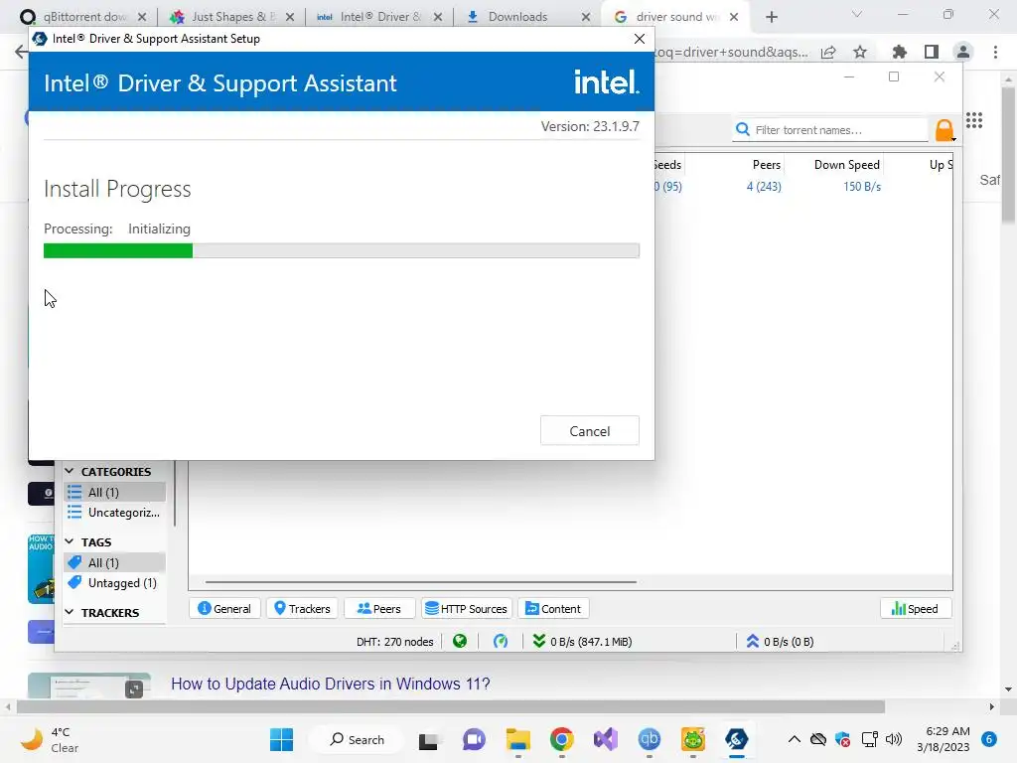Collapse the CATEGORIES section
1017x763 pixels.
[x=70, y=471]
